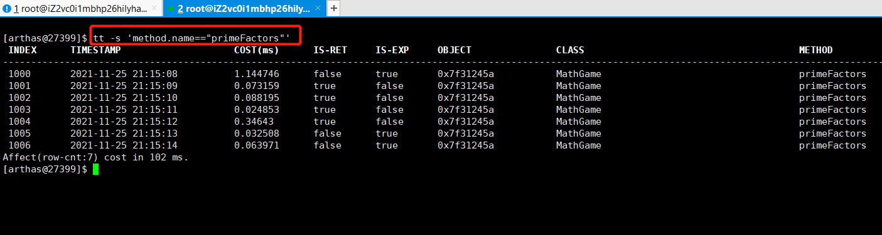882x235 pixels.
Task: Click the MathGame class in row 1002
Action: 579,98
